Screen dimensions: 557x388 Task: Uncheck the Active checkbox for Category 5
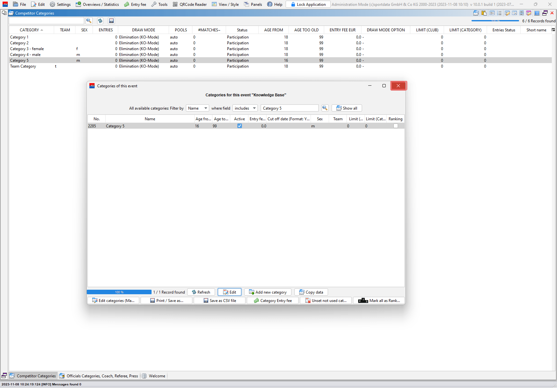[x=240, y=126]
